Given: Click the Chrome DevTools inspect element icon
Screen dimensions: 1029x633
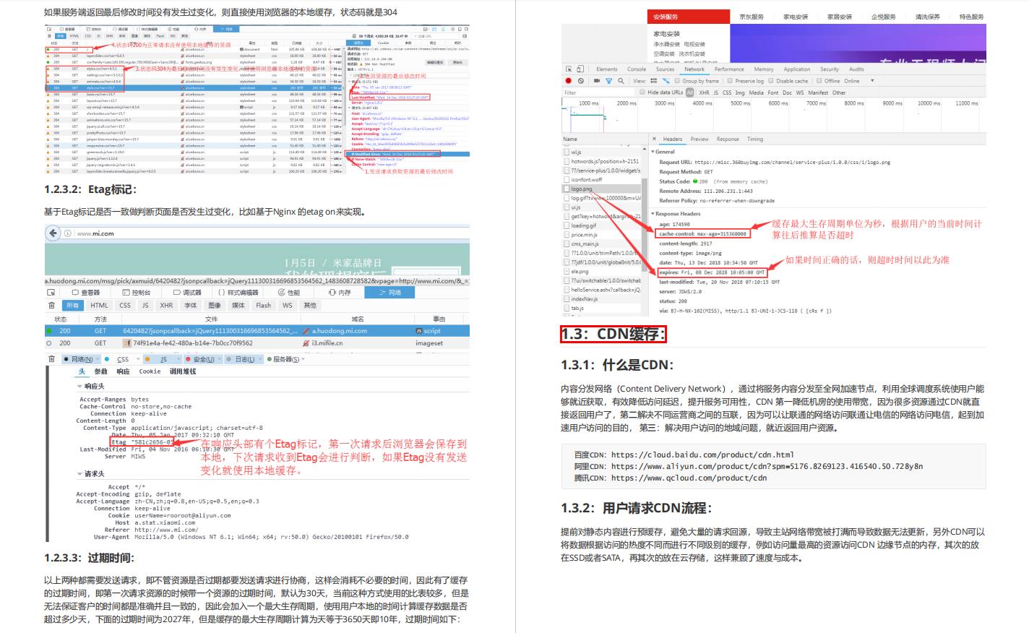Looking at the screenshot, I should point(569,69).
